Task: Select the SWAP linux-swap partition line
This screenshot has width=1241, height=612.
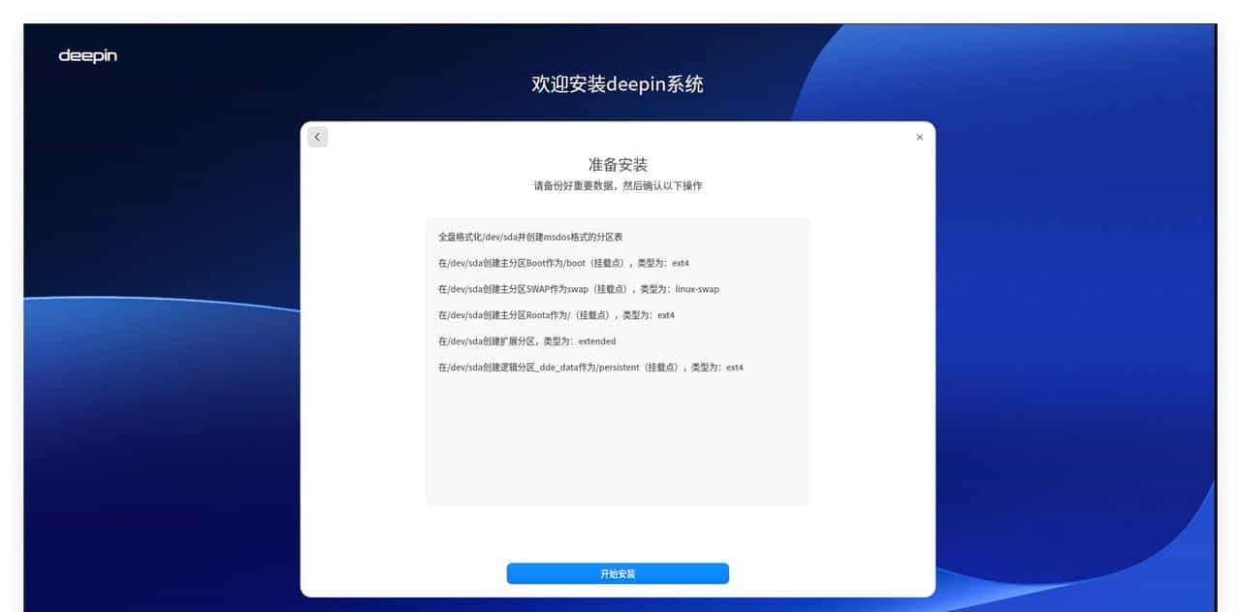Action: pyautogui.click(x=580, y=289)
